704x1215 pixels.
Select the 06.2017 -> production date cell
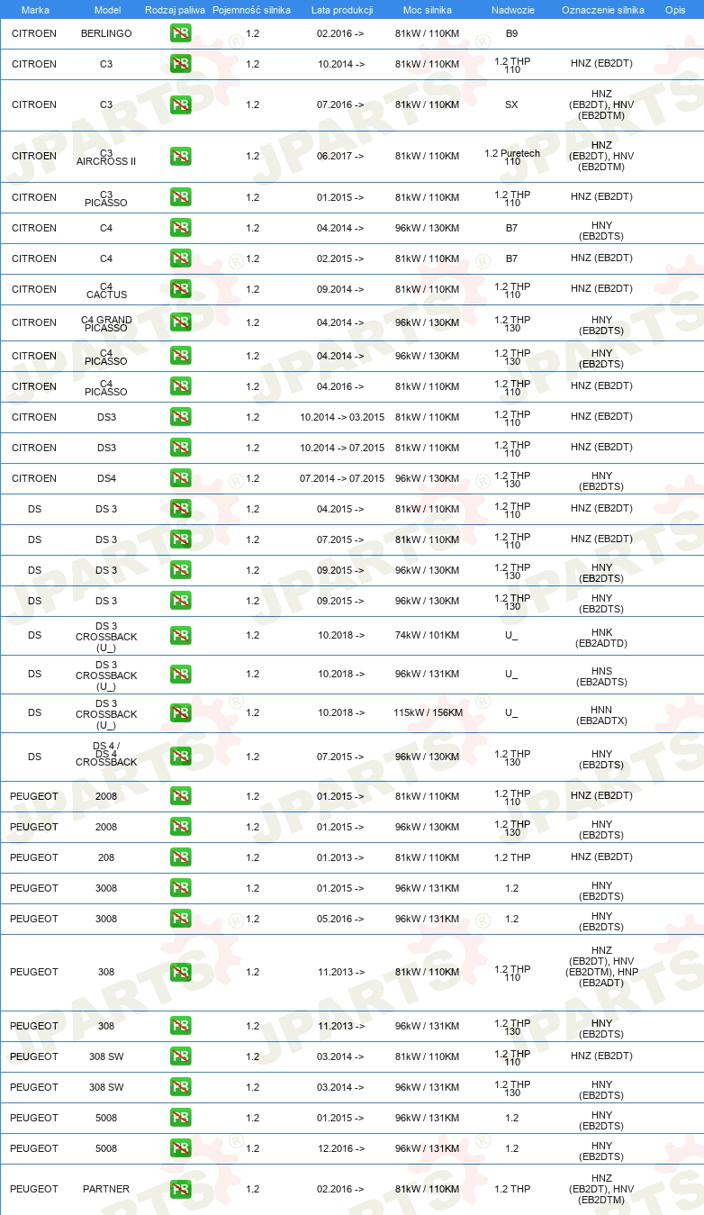341,157
